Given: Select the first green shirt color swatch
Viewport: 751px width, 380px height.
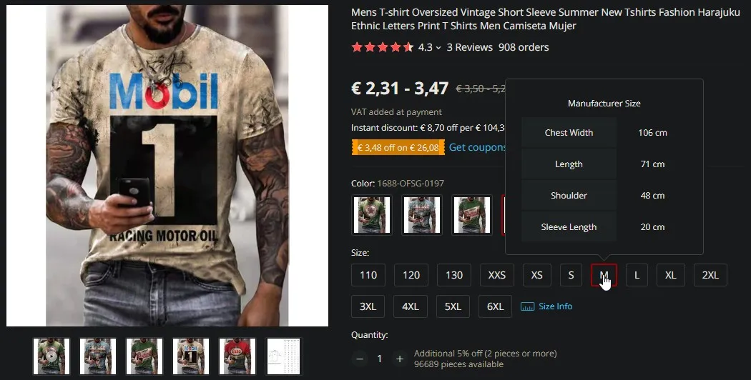Looking at the screenshot, I should tap(372, 215).
